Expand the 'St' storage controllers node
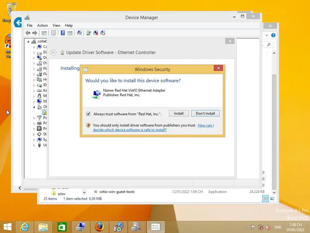The height and width of the screenshot is (233, 310). click(34, 134)
